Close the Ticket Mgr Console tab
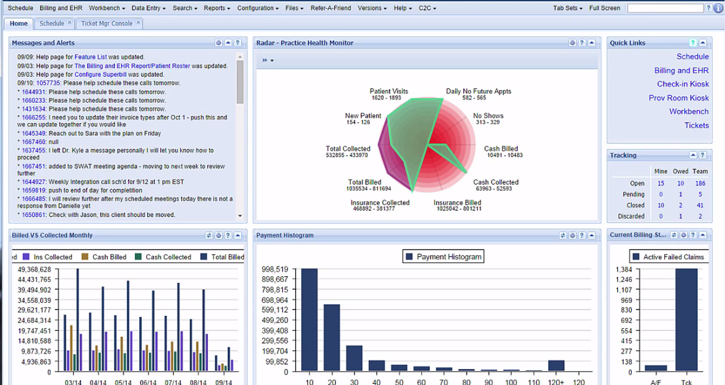Viewport: 725px width, 385px height. coord(138,22)
